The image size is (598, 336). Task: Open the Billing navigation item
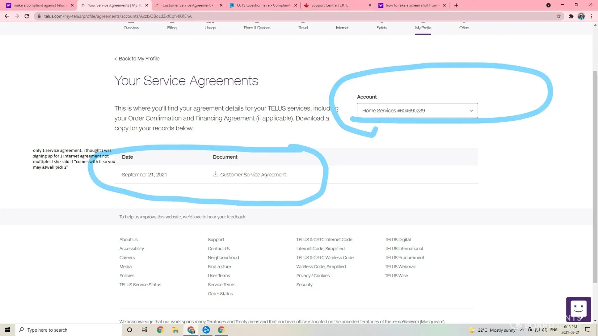click(172, 28)
